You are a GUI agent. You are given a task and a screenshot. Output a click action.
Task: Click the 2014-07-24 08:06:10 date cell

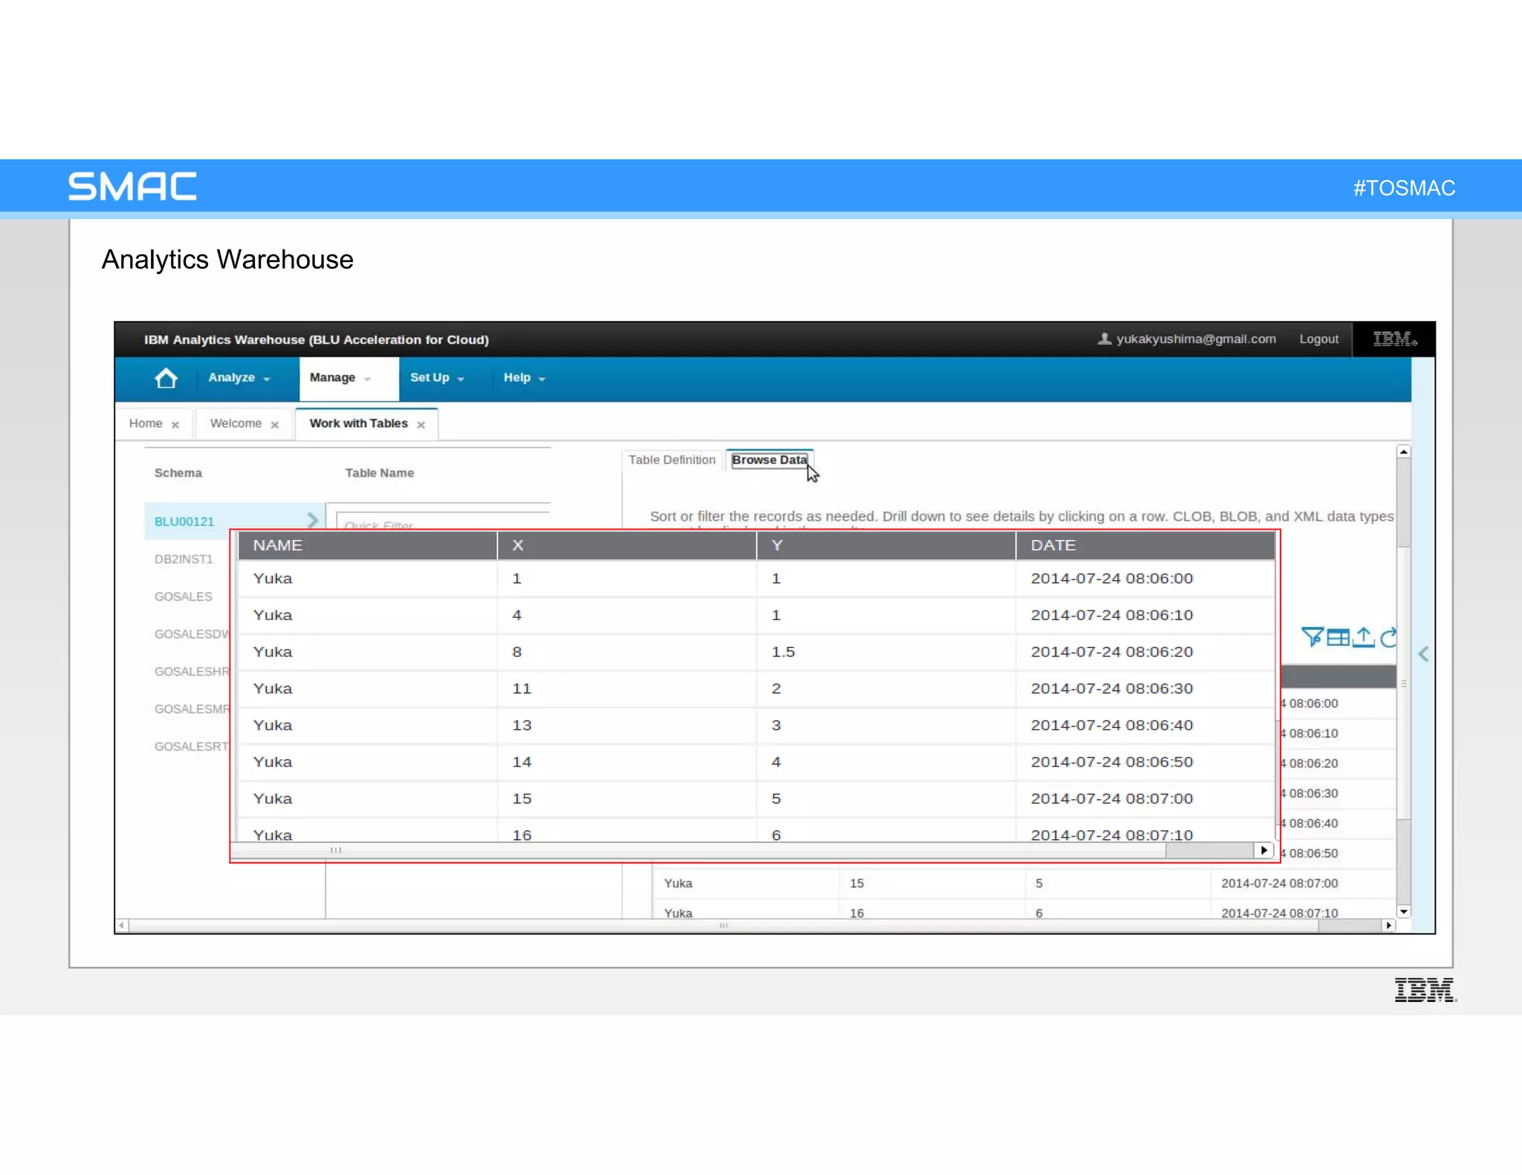(1112, 615)
